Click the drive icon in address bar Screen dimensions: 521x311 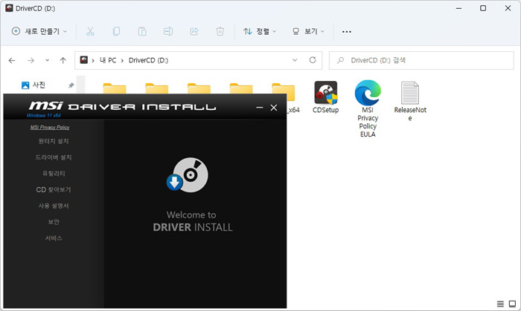point(83,60)
